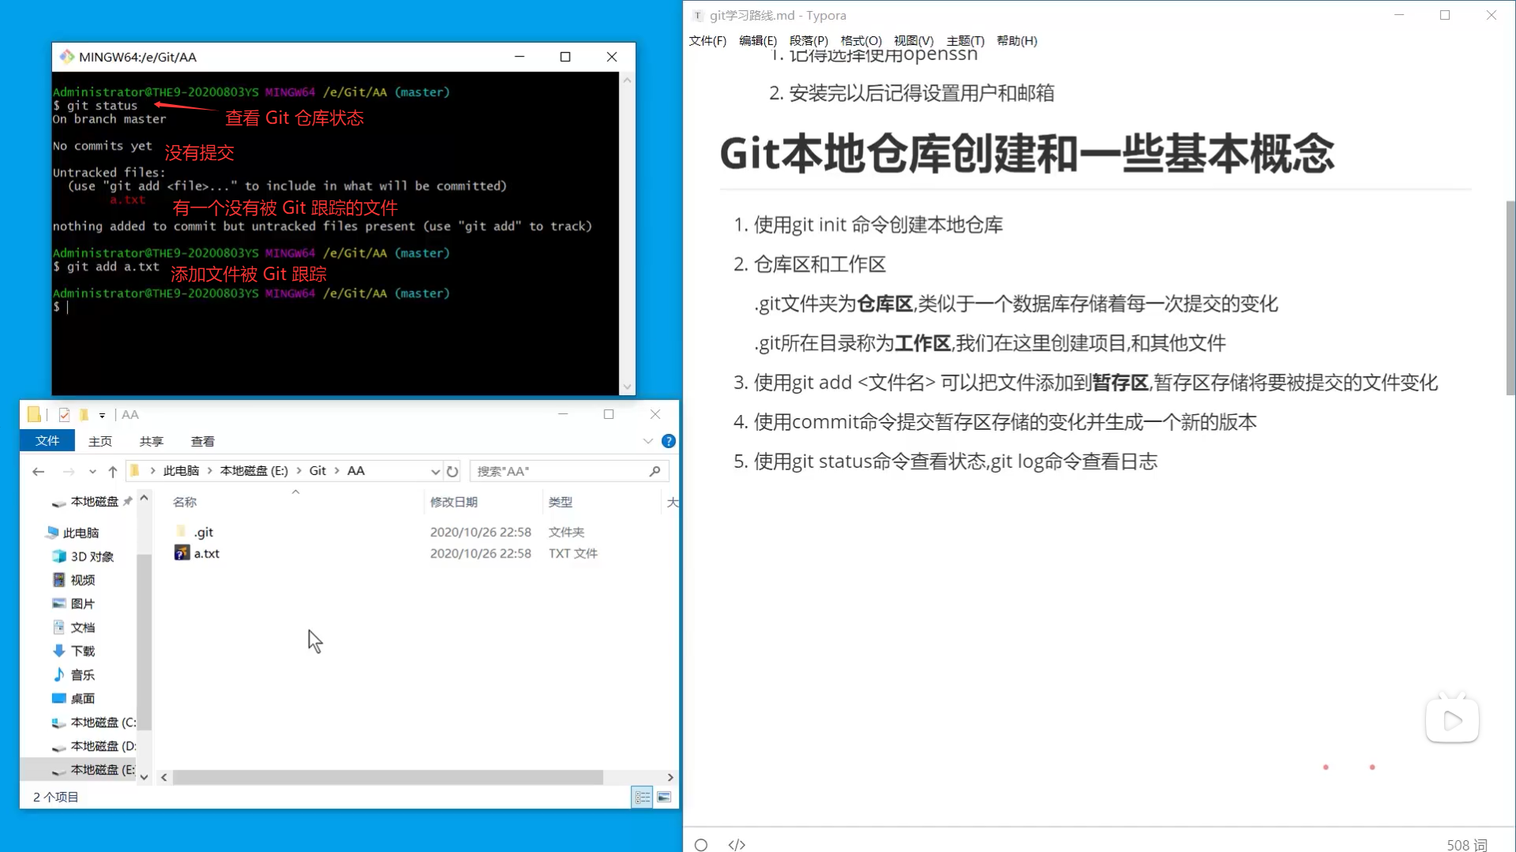
Task: Open the address bar history dropdown
Action: [435, 470]
